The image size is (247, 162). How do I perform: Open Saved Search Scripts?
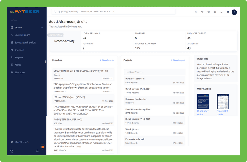25,43
